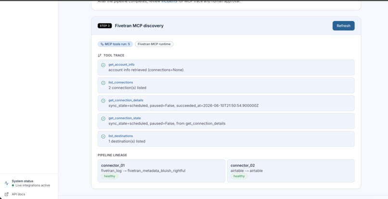The width and height of the screenshot is (388, 199).
Task: Open the connector_02 lineage card title
Action: (x=243, y=165)
